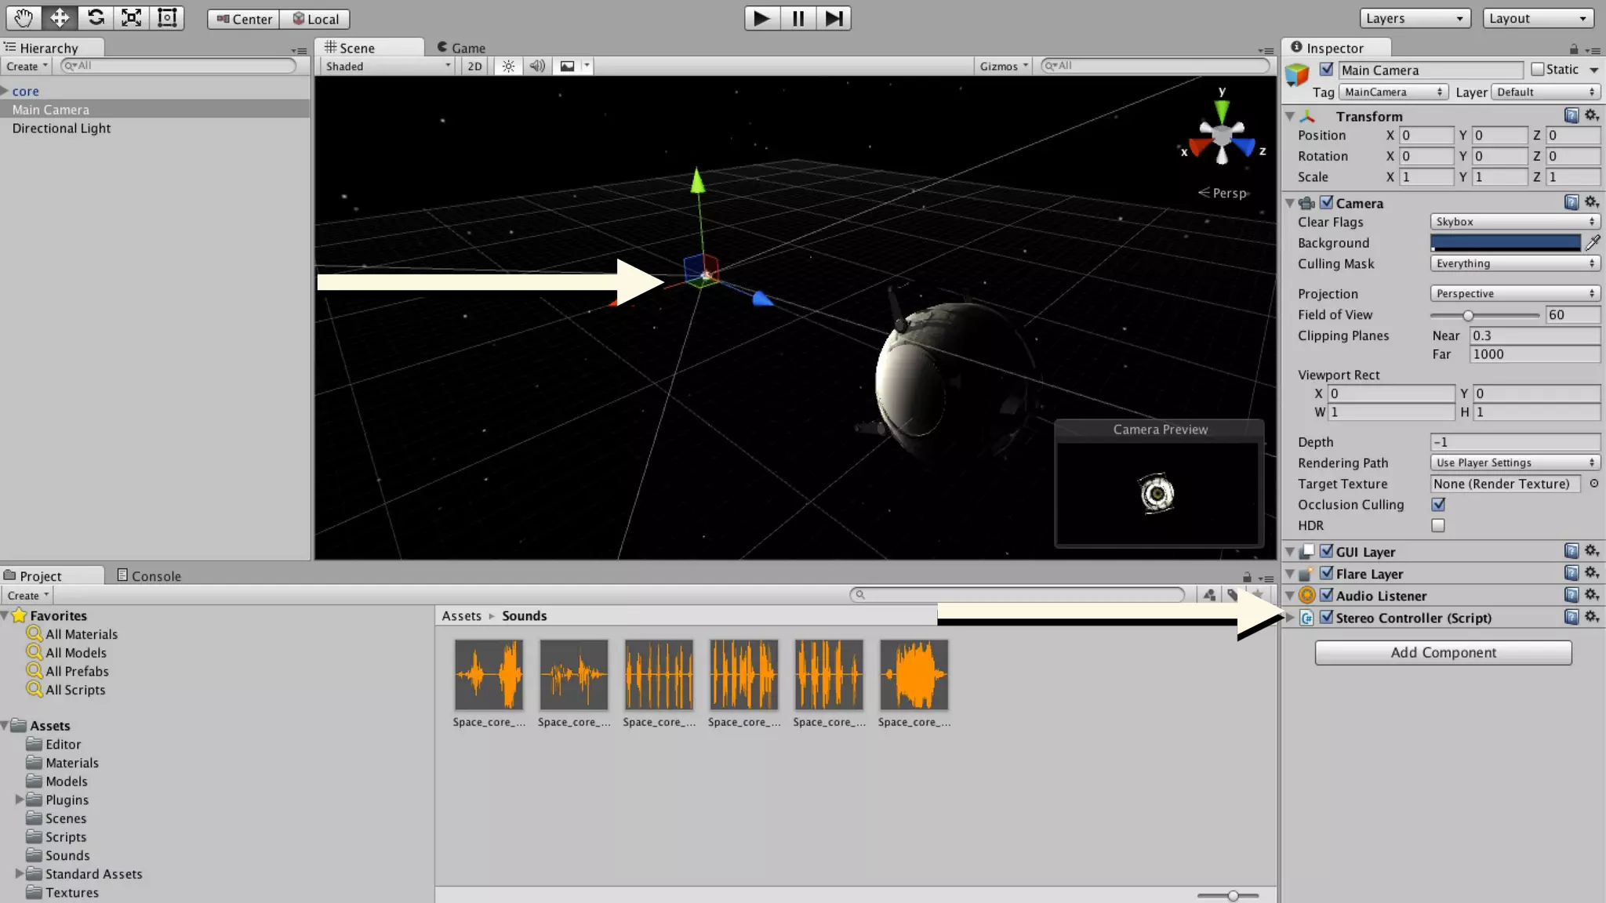The width and height of the screenshot is (1606, 903).
Task: Open the Layers dropdown
Action: [1414, 18]
